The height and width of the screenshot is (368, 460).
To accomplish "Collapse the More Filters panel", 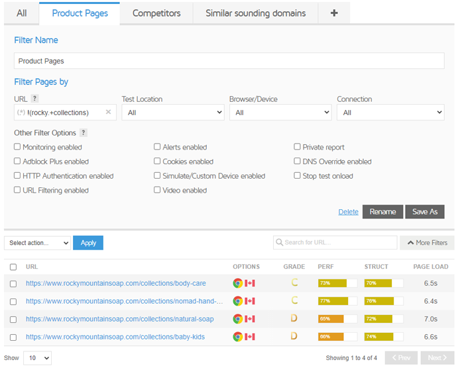I will 427,243.
